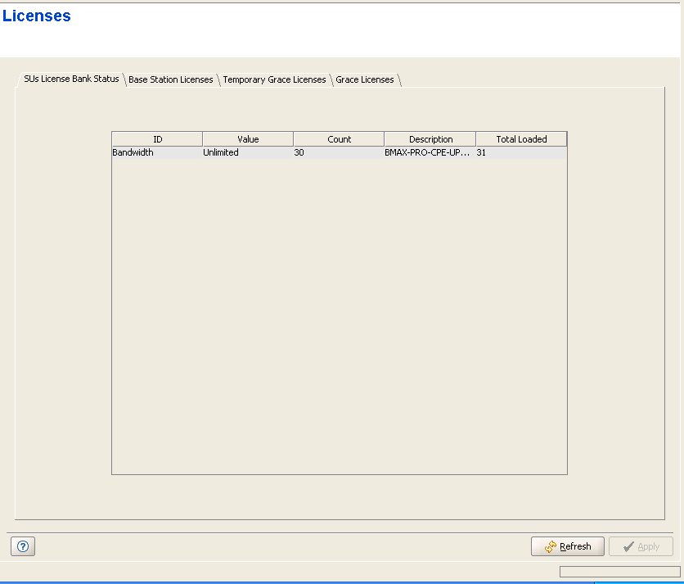684x584 pixels.
Task: Click the Licenses page title
Action: [x=37, y=16]
